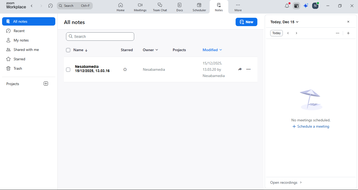Click the notes Search input field
The height and width of the screenshot is (190, 358).
tap(100, 37)
